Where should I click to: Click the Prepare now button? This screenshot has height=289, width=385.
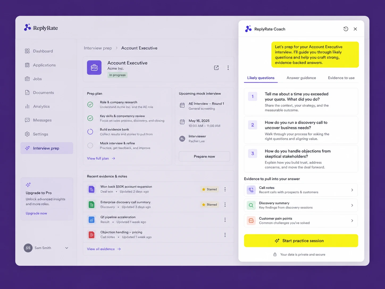pos(204,156)
